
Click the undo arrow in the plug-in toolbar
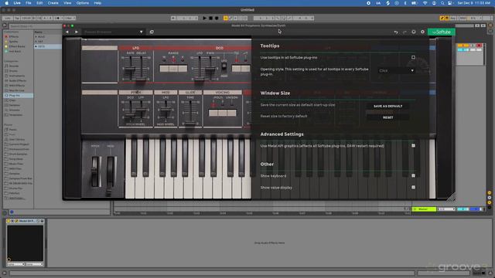point(396,32)
